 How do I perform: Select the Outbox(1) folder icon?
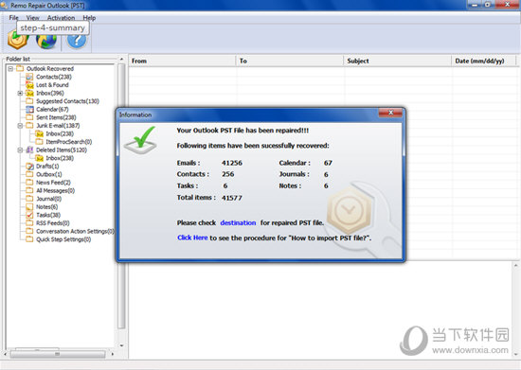pos(29,174)
